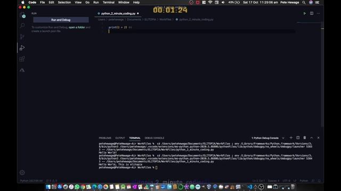
Task: Click the Python interpreter status bar entry
Action: 31,180
